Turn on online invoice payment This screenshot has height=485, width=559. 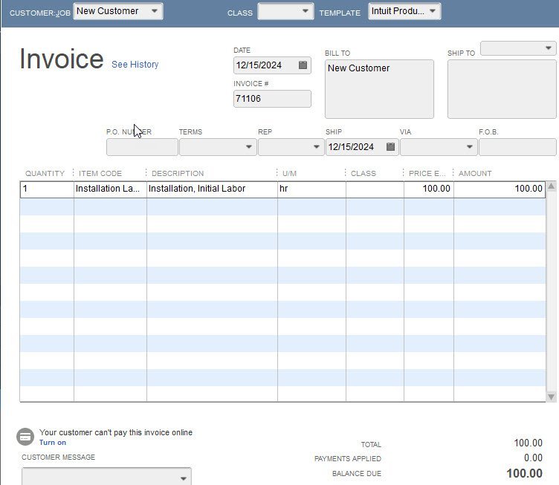[53, 443]
